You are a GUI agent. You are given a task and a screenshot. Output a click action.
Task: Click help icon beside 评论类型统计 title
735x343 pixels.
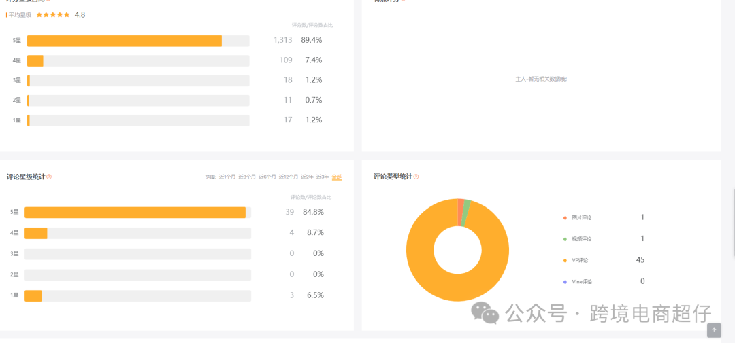tap(416, 177)
